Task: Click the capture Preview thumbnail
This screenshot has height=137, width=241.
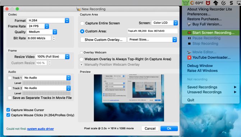Action: pyautogui.click(x=129, y=98)
